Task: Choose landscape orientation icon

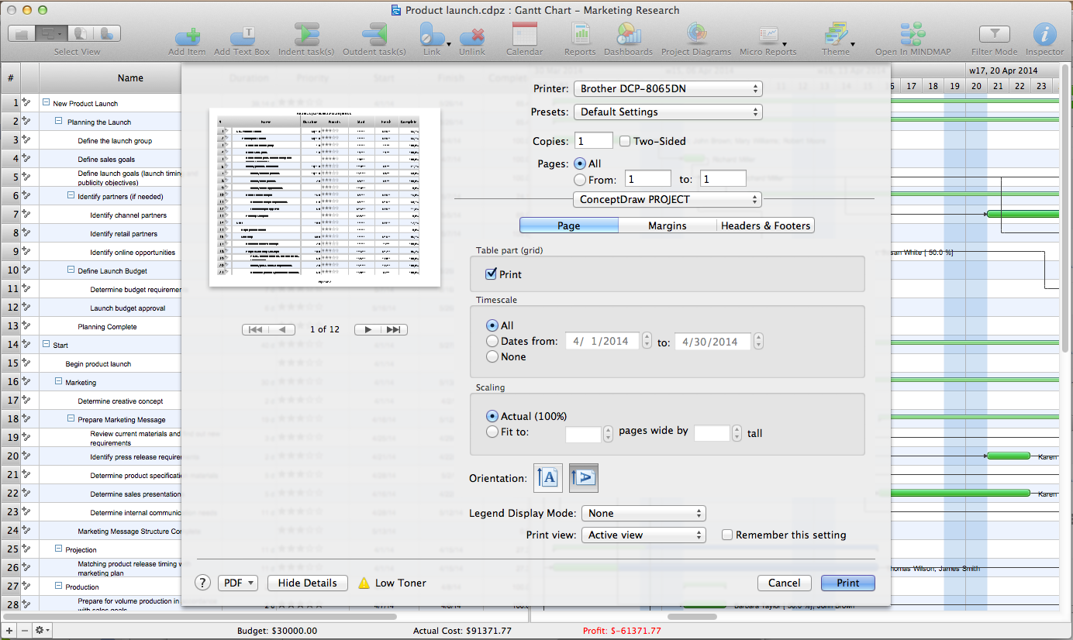Action: pos(584,478)
